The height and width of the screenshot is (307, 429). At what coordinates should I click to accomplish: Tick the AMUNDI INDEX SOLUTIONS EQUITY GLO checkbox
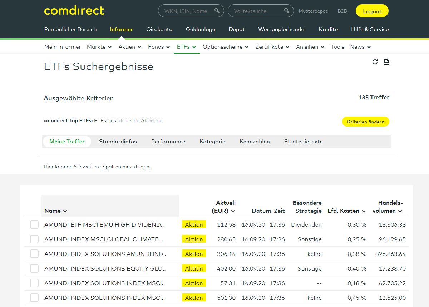[x=34, y=268]
